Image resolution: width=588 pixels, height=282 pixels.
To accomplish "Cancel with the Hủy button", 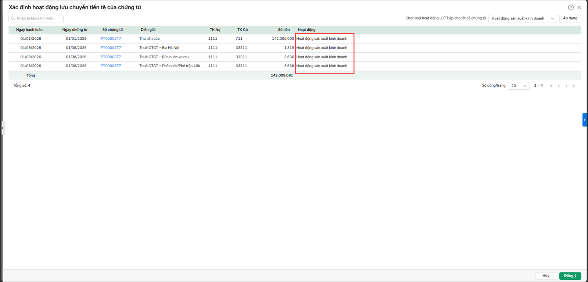I will 546,276.
